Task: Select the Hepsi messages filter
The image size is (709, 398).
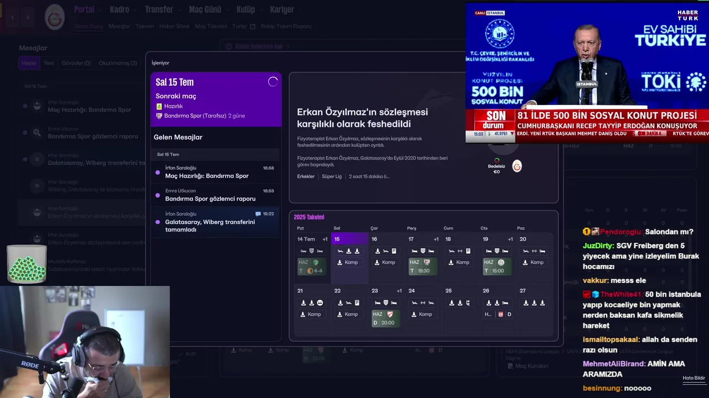Action: (29, 63)
